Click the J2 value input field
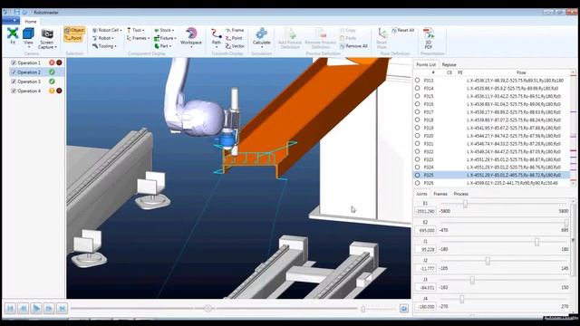The width and height of the screenshot is (580, 326). [x=425, y=268]
